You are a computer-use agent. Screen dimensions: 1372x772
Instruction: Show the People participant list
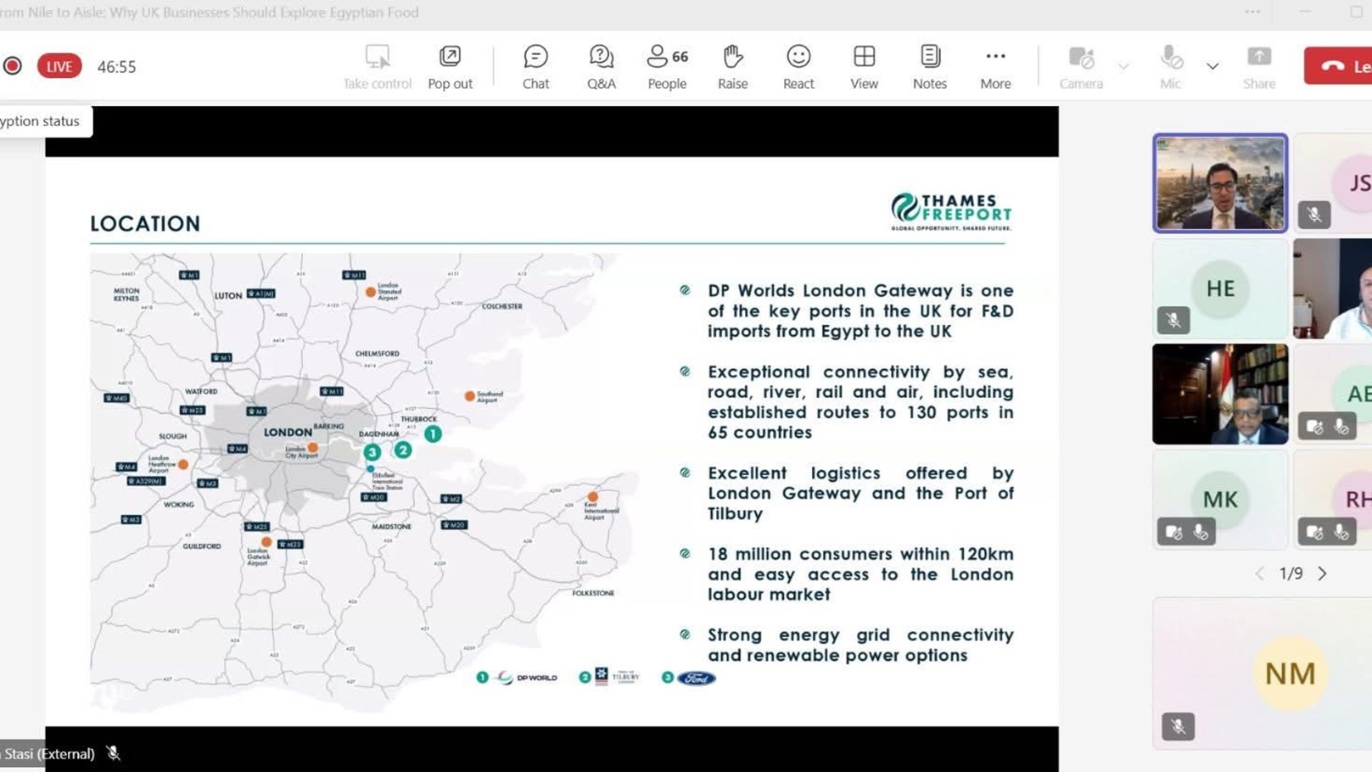667,67
